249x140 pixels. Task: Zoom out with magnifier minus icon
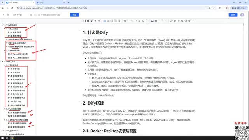click(x=186, y=21)
